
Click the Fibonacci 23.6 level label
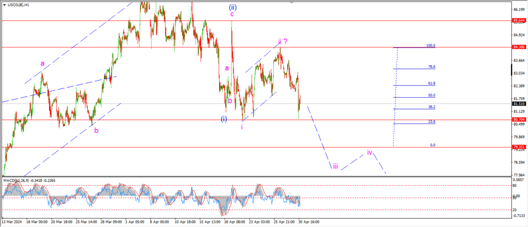pos(431,121)
